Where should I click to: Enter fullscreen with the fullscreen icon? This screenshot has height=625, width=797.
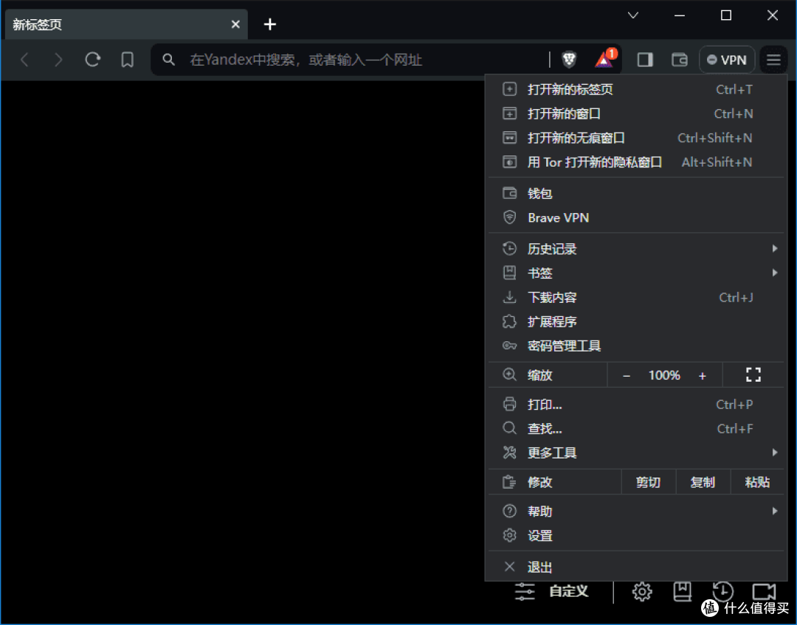(x=753, y=374)
